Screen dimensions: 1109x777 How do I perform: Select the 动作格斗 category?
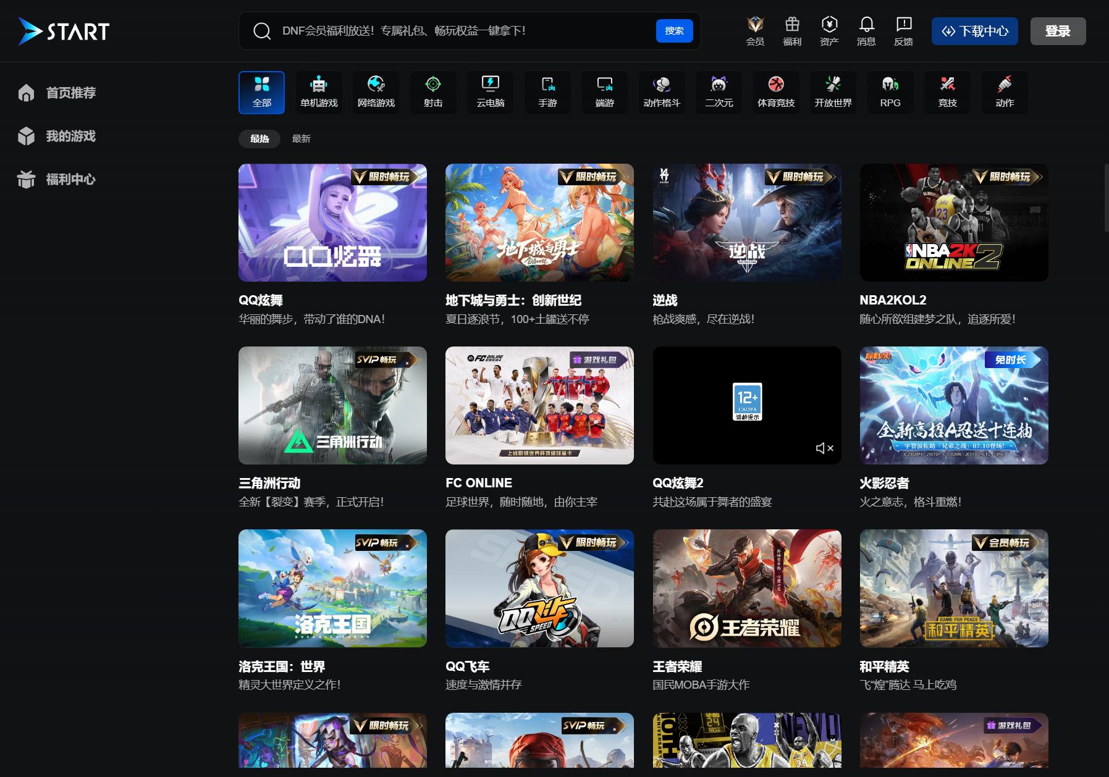[662, 93]
